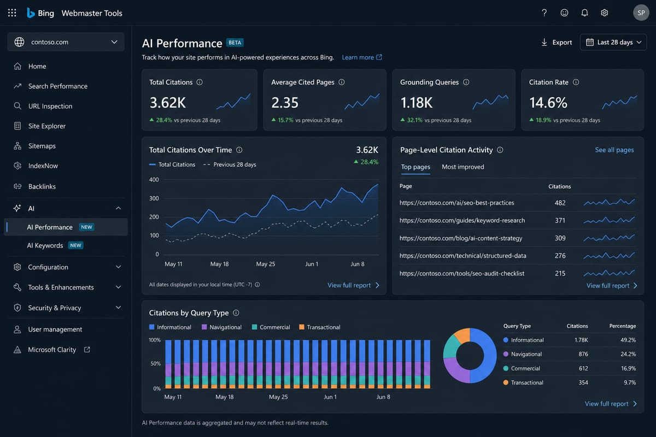Open the guides/keyword-research page URL
This screenshot has width=656, height=437.
pos(462,220)
